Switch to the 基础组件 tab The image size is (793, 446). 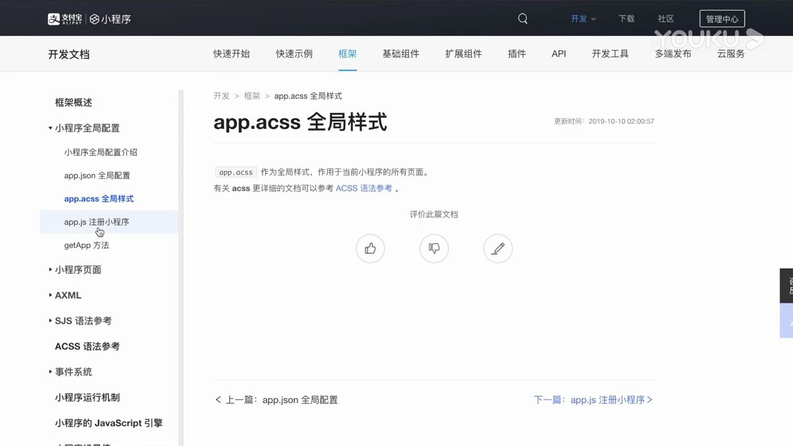(x=401, y=54)
